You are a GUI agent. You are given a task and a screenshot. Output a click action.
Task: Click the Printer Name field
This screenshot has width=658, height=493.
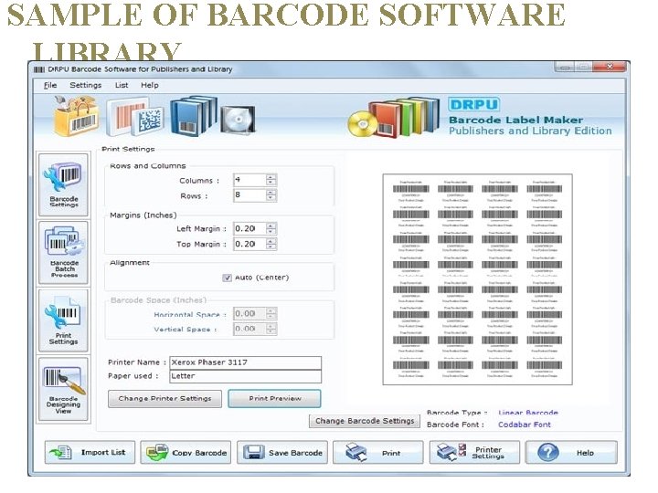pos(246,362)
